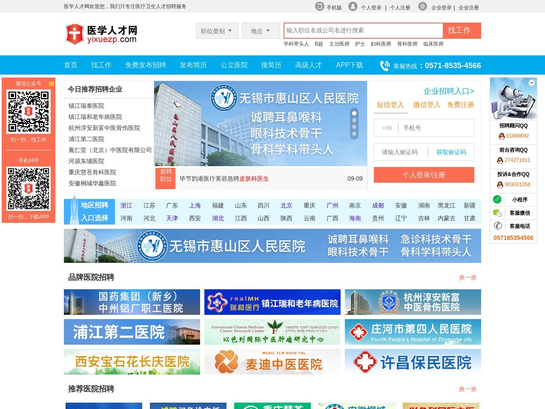Image resolution: width=545 pixels, height=409 pixels.
Task: Select 浙江 in region recruitment list
Action: (126, 205)
